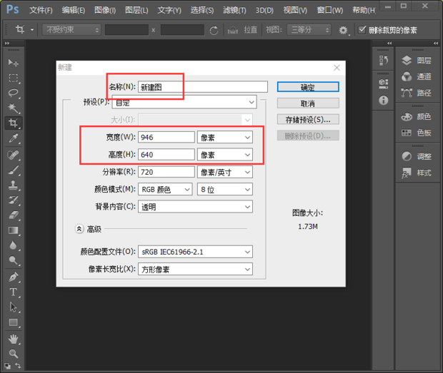Open the 色板 swatches panel

(417, 133)
